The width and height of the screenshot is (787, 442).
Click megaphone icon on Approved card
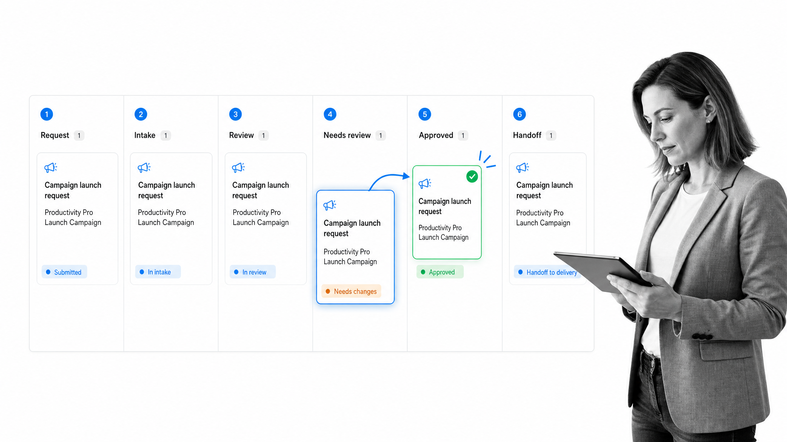tap(425, 183)
